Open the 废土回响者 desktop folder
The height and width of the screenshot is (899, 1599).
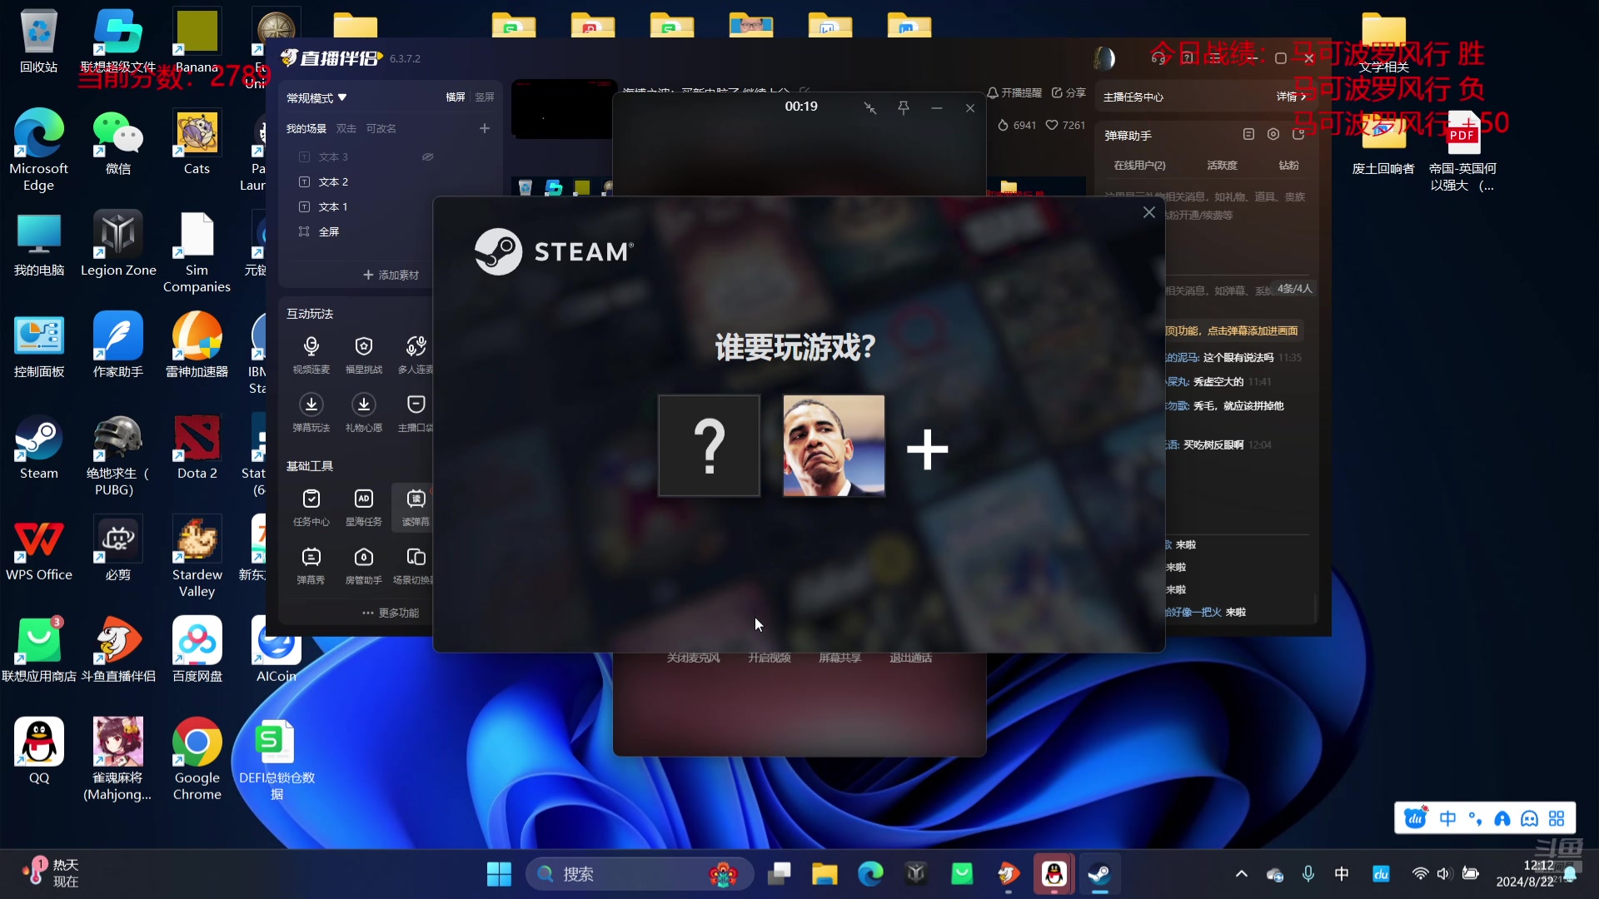click(1383, 142)
